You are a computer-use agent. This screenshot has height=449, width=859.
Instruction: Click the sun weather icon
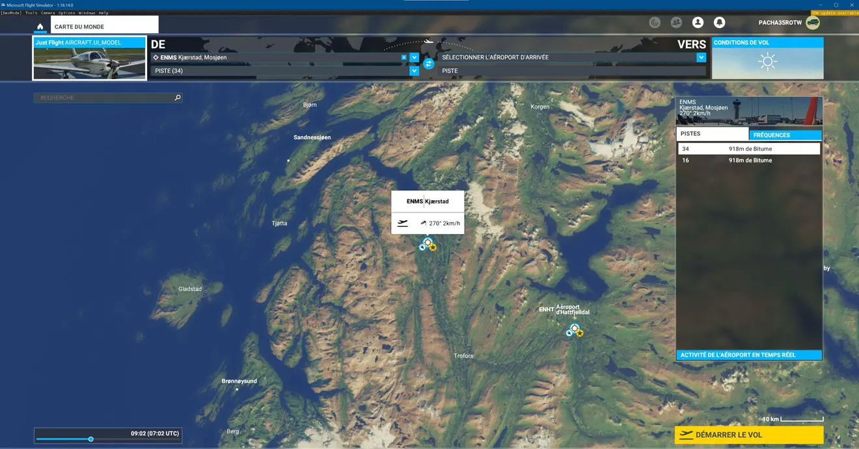tap(768, 62)
